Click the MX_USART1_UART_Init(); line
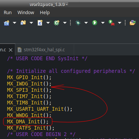This screenshot has width=139, height=139. 40,109
